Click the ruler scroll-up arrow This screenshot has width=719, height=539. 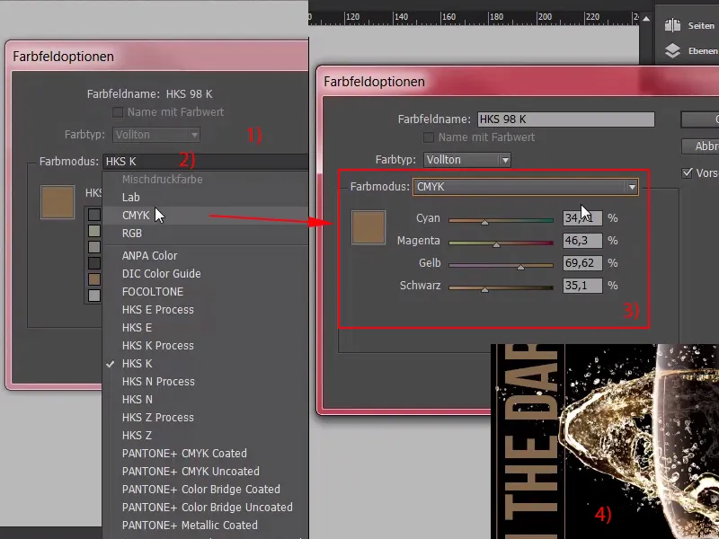coord(646,19)
